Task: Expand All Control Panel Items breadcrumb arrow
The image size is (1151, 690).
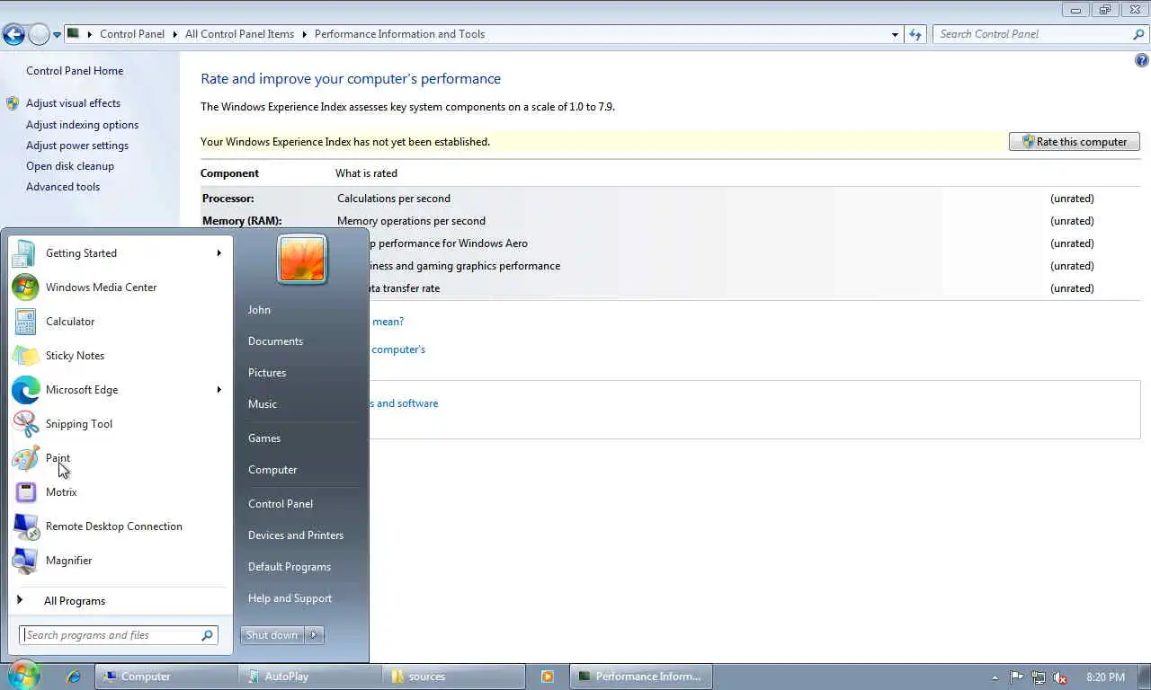Action: (304, 34)
